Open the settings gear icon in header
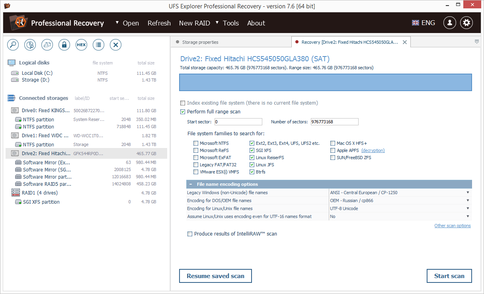Image resolution: width=484 pixels, height=294 pixels. (x=466, y=23)
